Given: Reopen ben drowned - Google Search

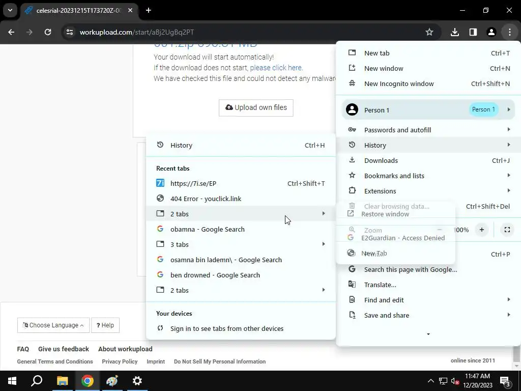Looking at the screenshot, I should [241, 275].
